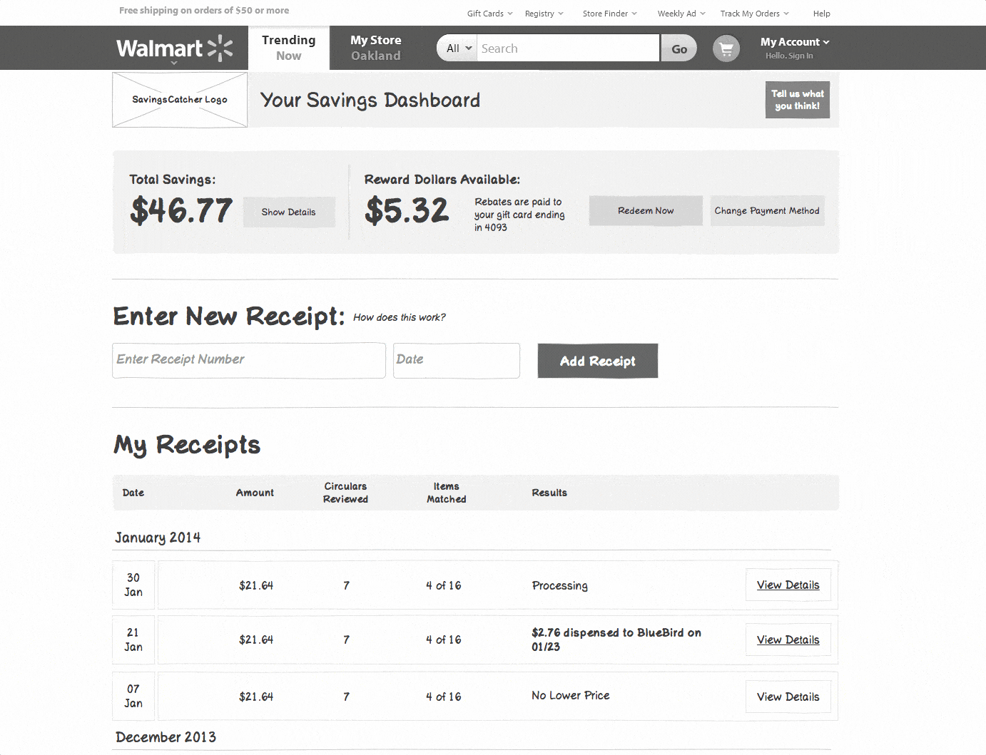Screen dimensions: 986x755
Task: Click Show Details under Total Savings
Action: coord(289,212)
